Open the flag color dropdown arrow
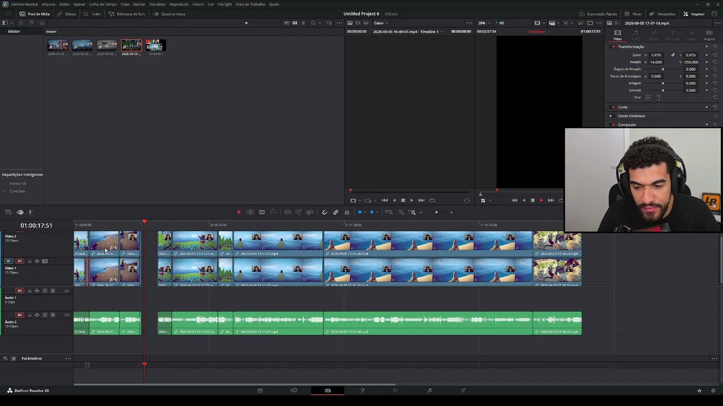The height and width of the screenshot is (406, 723). (364, 213)
